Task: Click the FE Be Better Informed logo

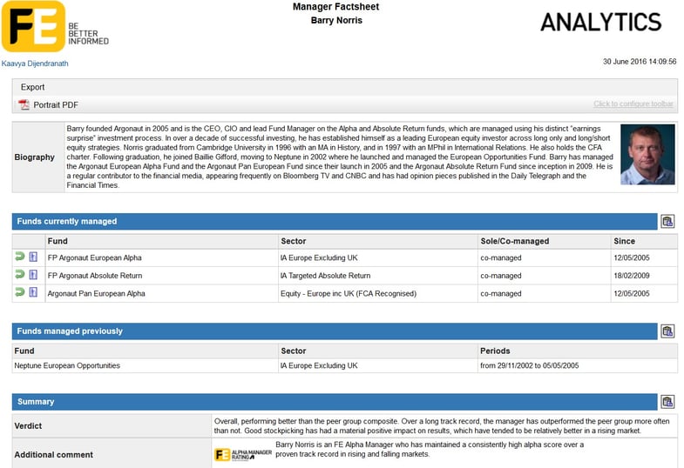Action: click(55, 27)
